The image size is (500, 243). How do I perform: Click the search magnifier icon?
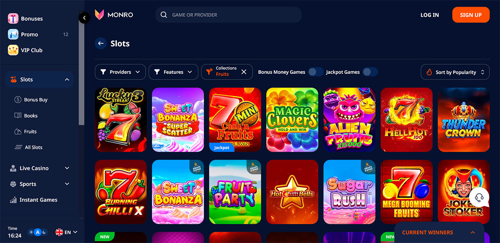point(164,15)
